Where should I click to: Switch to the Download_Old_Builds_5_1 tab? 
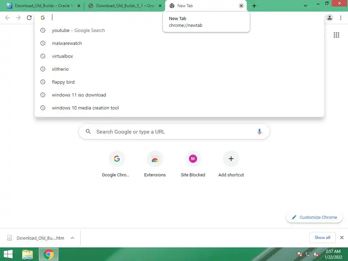click(x=125, y=6)
